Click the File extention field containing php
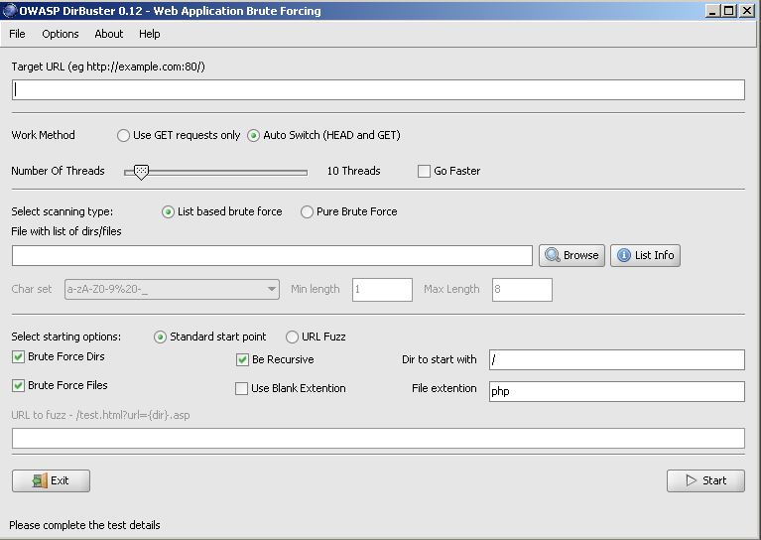This screenshot has width=761, height=540. pos(617,391)
